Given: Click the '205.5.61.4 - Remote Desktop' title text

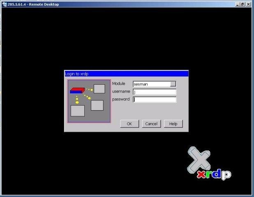Looking at the screenshot, I should 33,5.
